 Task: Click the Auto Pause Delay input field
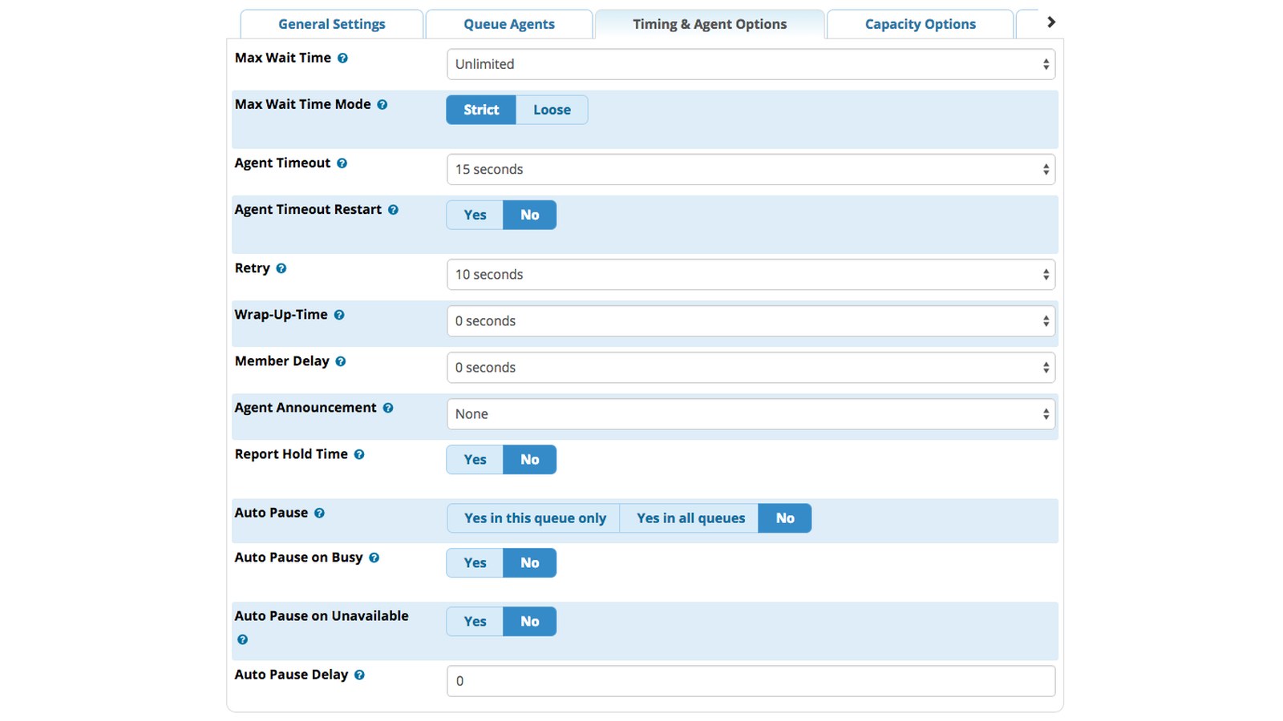(x=751, y=681)
